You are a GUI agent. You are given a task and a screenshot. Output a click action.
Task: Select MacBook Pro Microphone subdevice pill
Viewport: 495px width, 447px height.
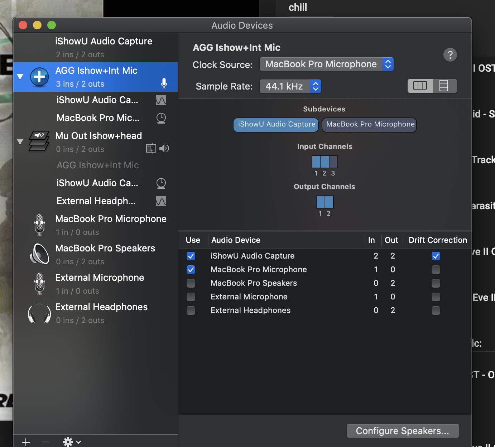[369, 125]
